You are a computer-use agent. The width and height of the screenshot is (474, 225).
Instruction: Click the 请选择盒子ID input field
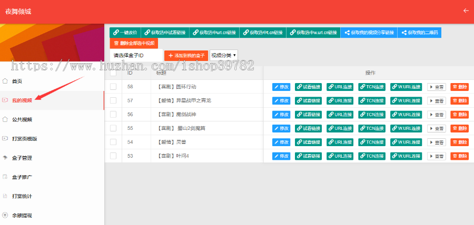point(136,55)
